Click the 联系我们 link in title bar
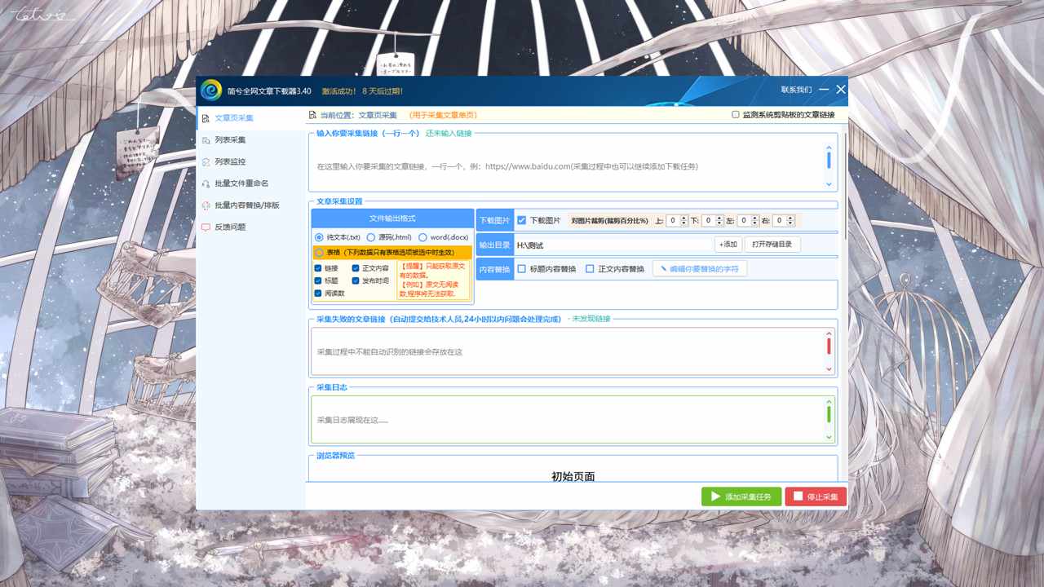 coord(796,90)
